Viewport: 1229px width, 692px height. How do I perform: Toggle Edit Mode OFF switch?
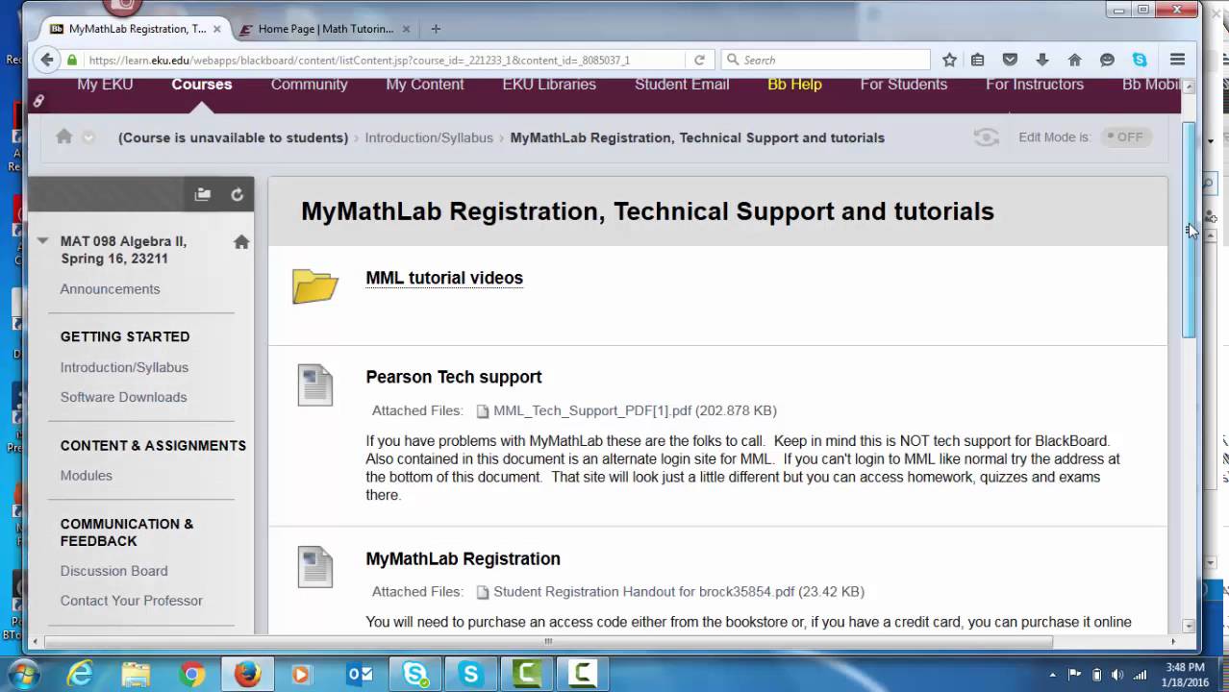point(1125,137)
